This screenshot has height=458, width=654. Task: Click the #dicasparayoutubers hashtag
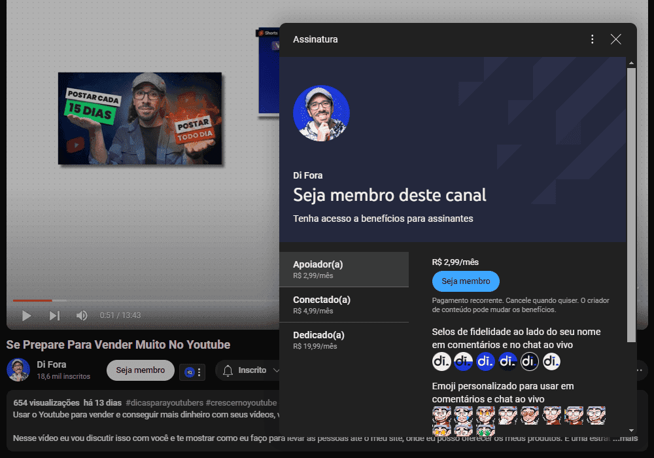tap(164, 403)
